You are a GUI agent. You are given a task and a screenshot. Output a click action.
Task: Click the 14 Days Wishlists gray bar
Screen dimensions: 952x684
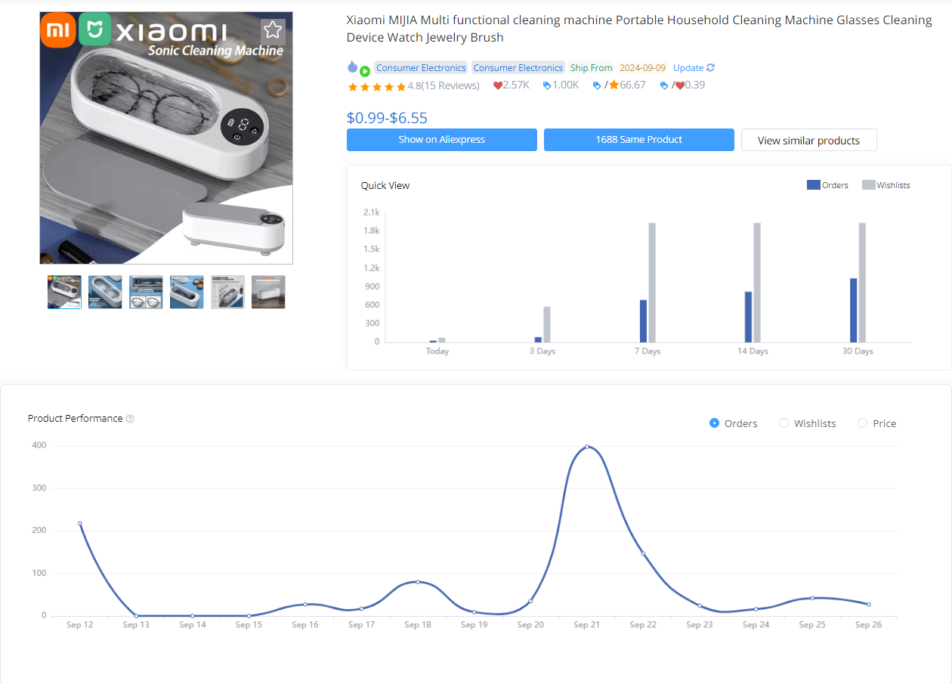pos(757,283)
